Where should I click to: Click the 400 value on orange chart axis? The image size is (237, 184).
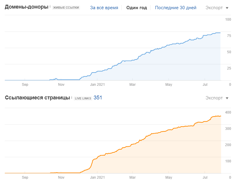228,112
